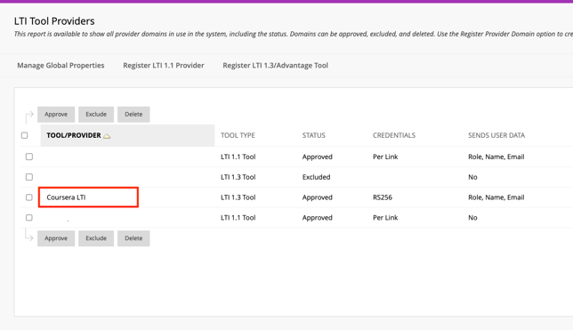
Task: Check the Coursera LTI row checkbox
Action: pos(29,197)
